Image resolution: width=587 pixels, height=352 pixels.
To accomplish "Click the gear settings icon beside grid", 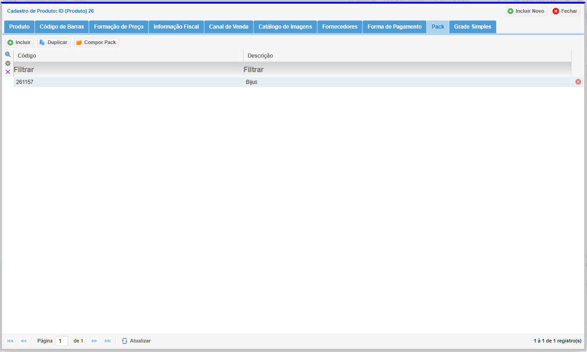I will [8, 64].
